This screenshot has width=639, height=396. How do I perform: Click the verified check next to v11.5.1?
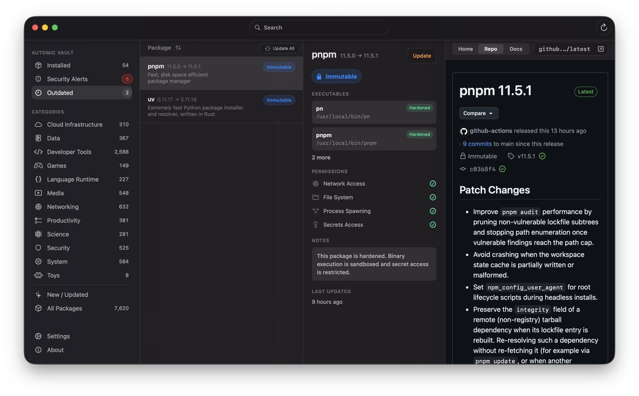pos(542,156)
